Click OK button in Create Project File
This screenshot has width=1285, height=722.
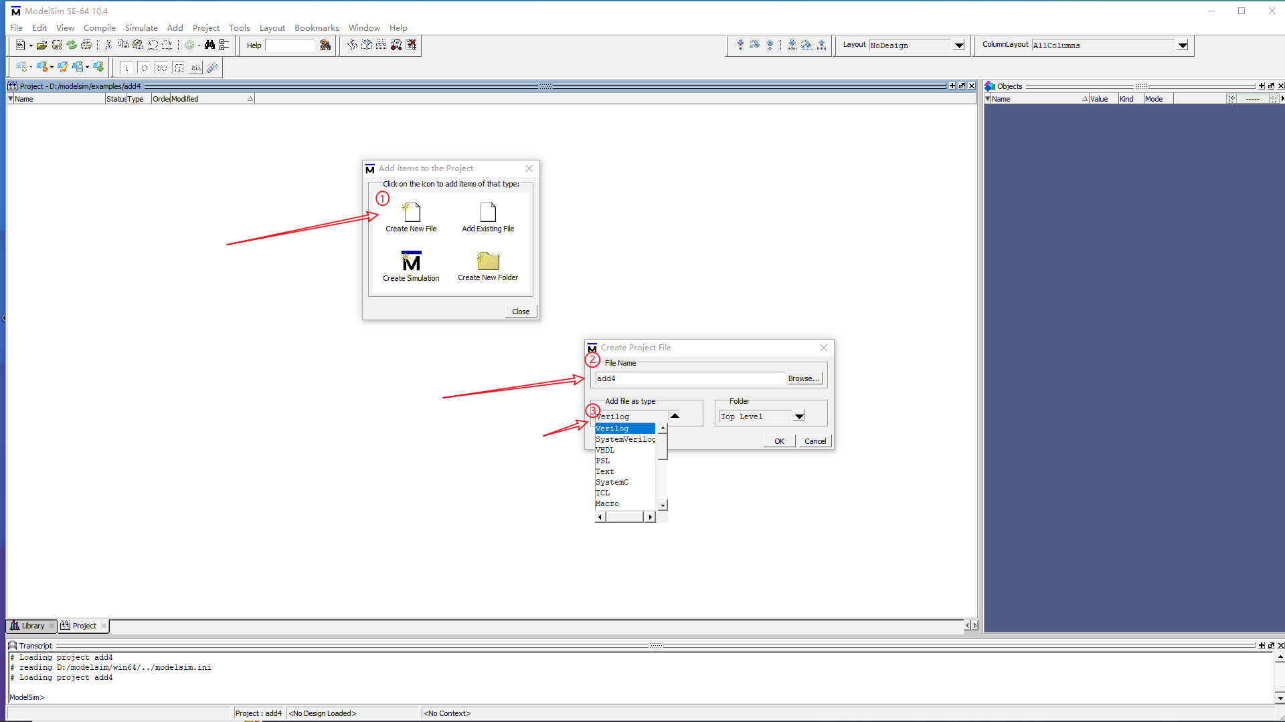(778, 441)
